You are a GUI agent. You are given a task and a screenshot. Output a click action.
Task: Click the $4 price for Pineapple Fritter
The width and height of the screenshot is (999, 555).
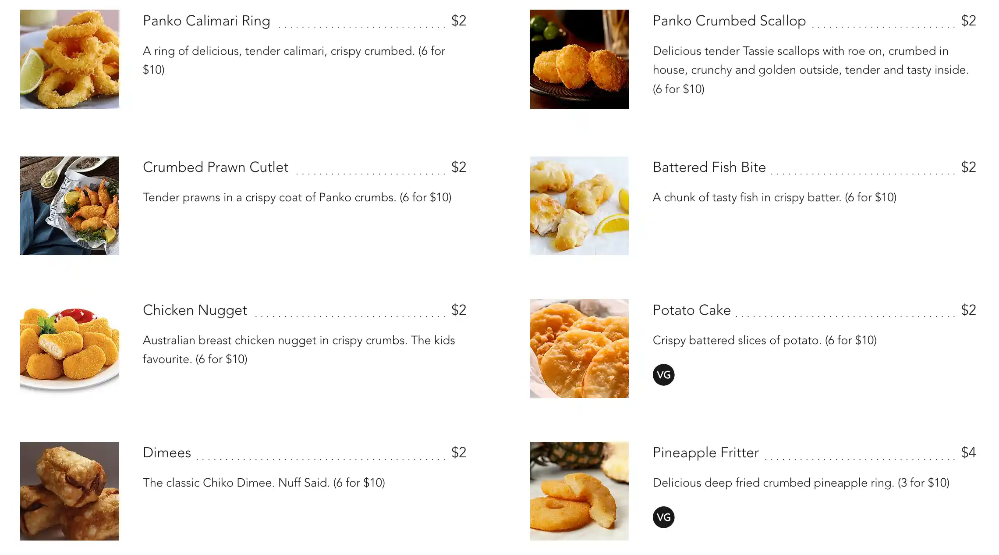coord(968,452)
